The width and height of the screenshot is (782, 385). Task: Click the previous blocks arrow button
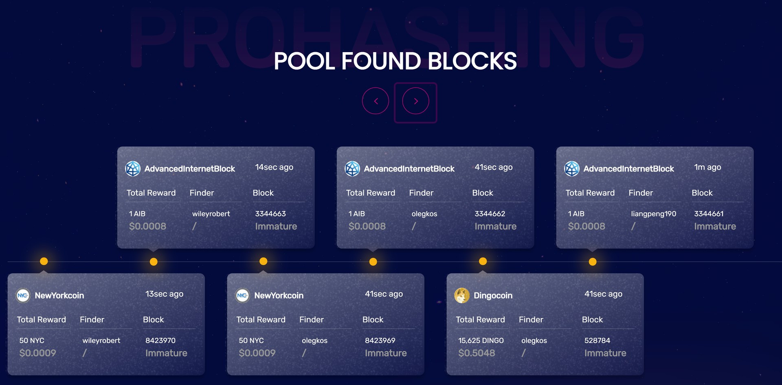click(x=376, y=101)
